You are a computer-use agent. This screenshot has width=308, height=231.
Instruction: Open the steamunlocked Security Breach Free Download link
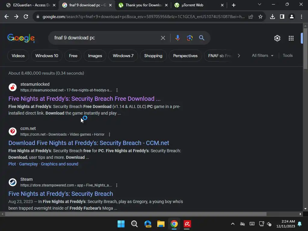[85, 99]
